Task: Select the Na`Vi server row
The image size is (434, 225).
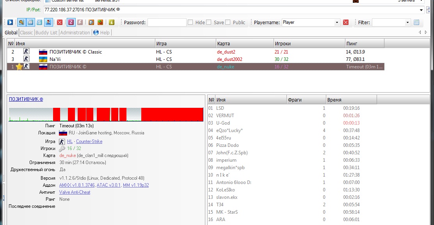Action: point(196,59)
